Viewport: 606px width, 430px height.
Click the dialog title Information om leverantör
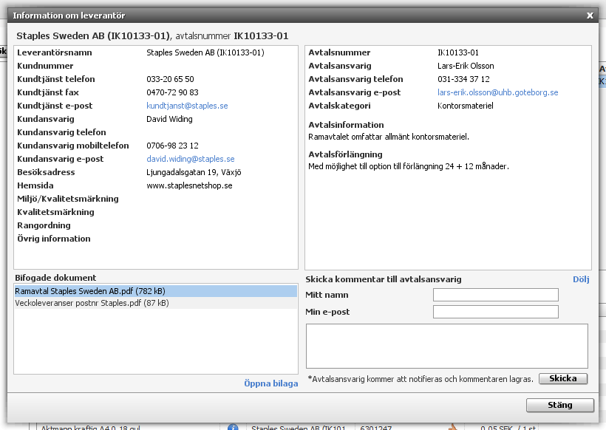coord(69,16)
